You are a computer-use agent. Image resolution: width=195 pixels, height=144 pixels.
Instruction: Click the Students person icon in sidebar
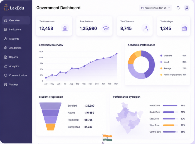click(x=6, y=39)
